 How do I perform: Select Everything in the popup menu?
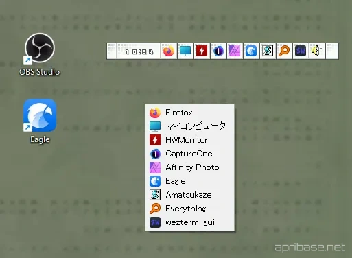click(x=189, y=209)
